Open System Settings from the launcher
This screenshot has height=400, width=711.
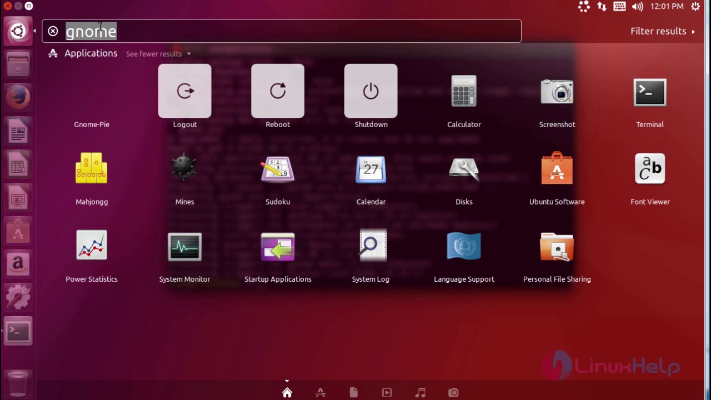click(18, 298)
